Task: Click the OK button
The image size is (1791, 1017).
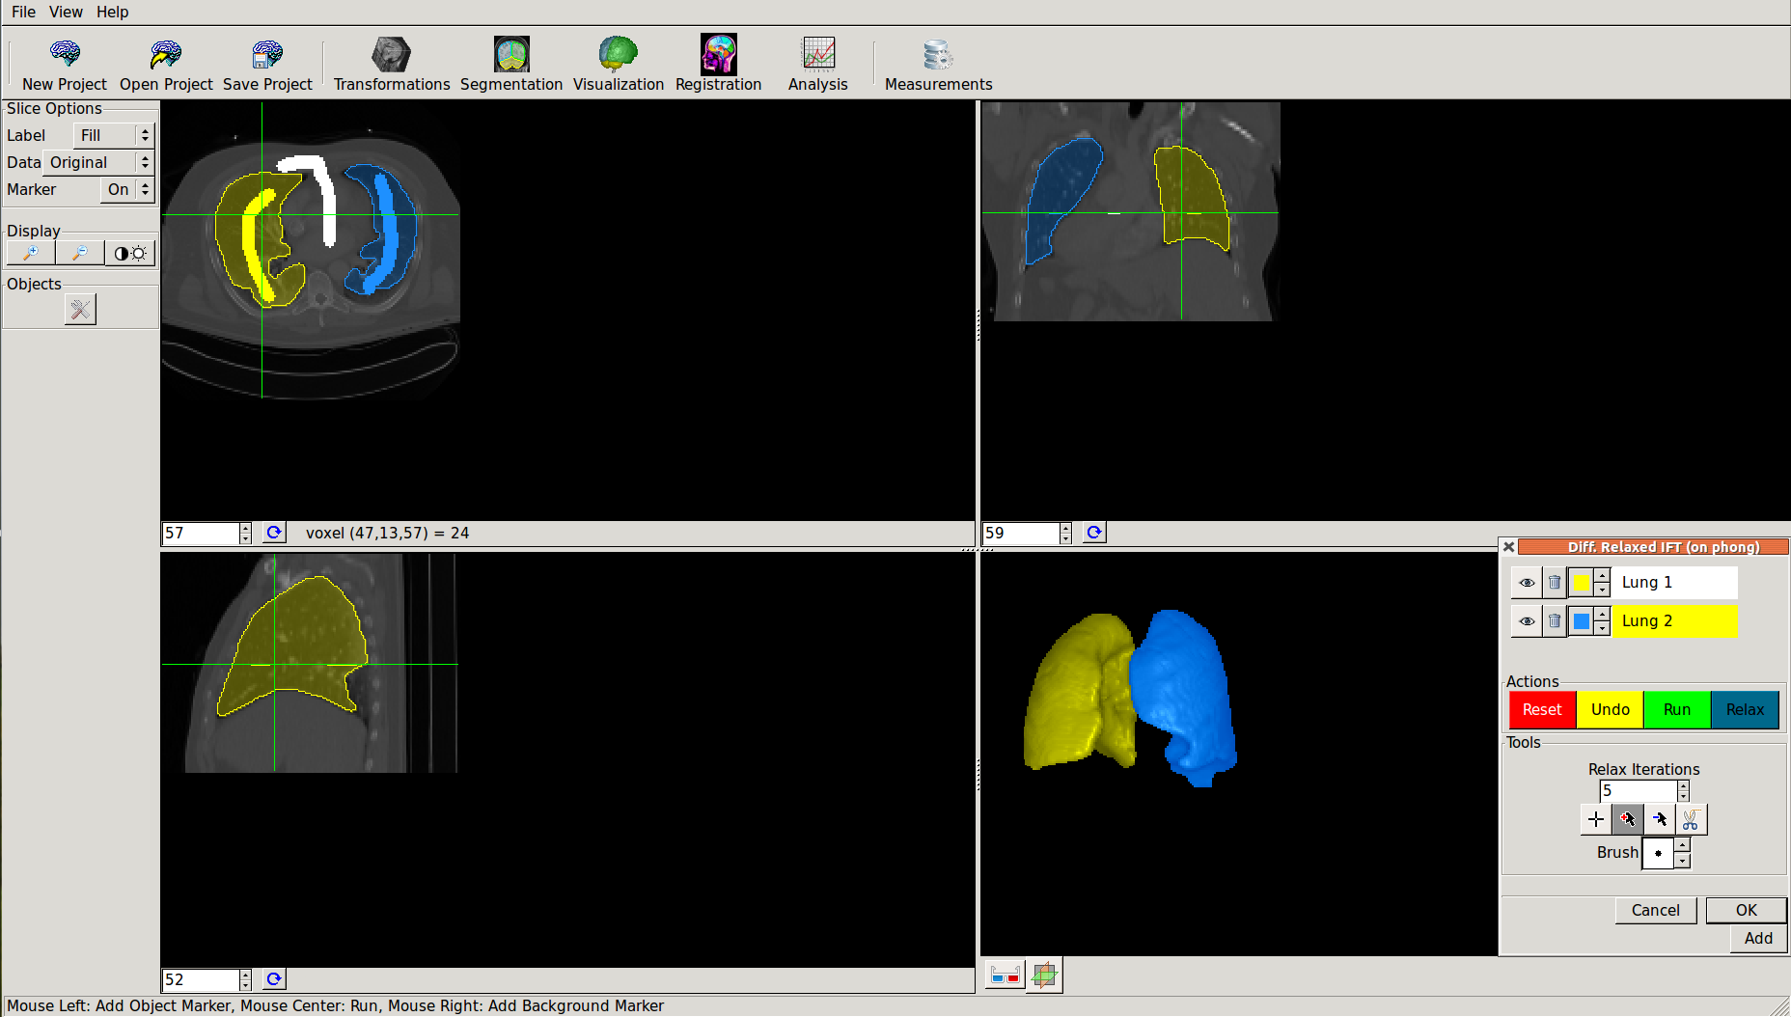Action: 1747,910
